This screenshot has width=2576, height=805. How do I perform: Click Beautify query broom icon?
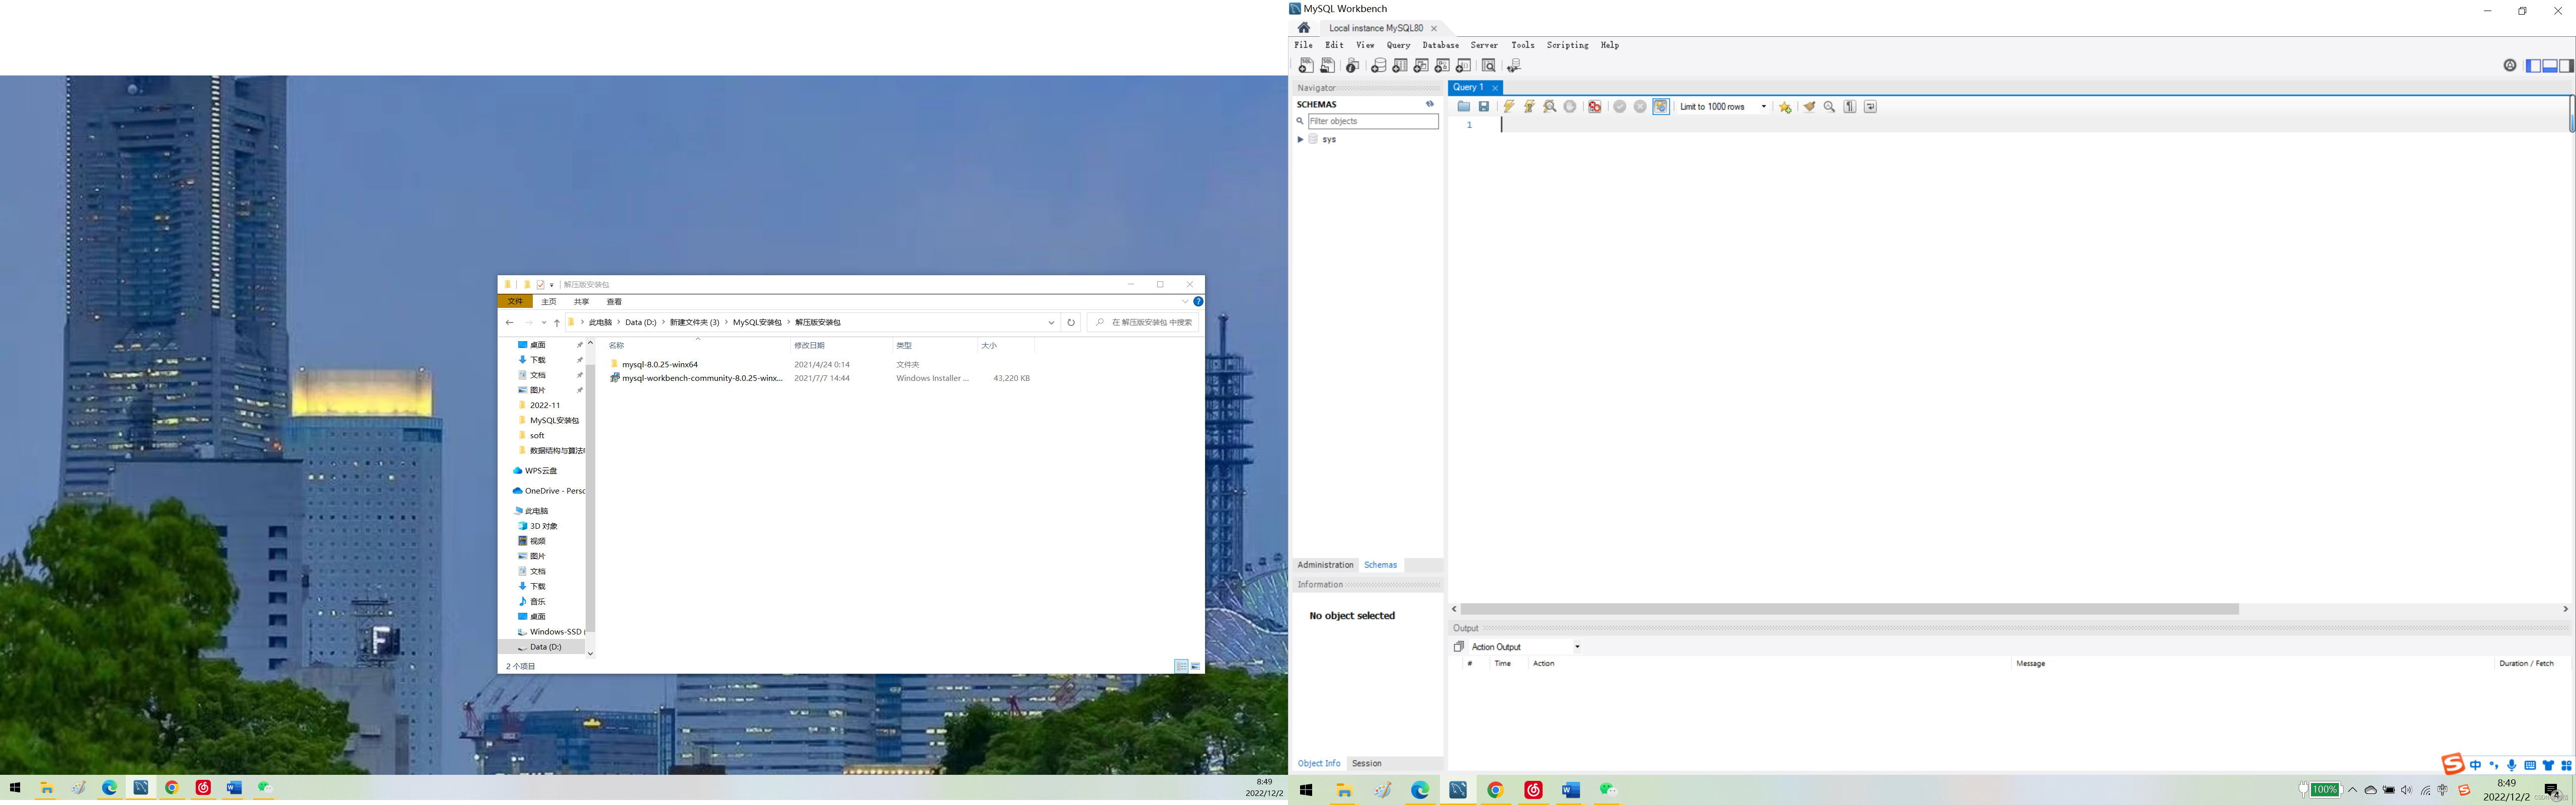1809,107
